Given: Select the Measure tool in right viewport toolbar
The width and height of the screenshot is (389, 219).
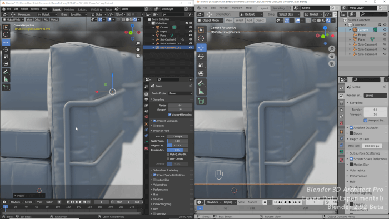Looking at the screenshot, I should coord(201,92).
